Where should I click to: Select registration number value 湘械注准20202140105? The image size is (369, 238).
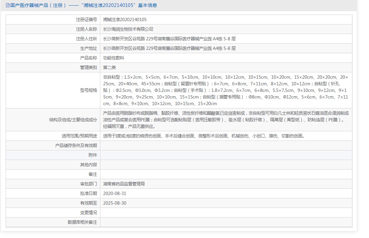(125, 20)
